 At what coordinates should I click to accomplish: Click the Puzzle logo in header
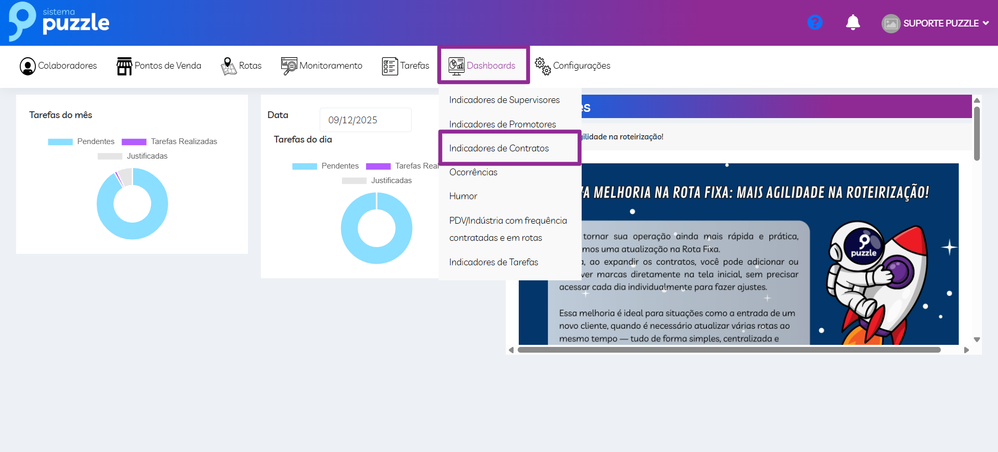click(x=59, y=22)
